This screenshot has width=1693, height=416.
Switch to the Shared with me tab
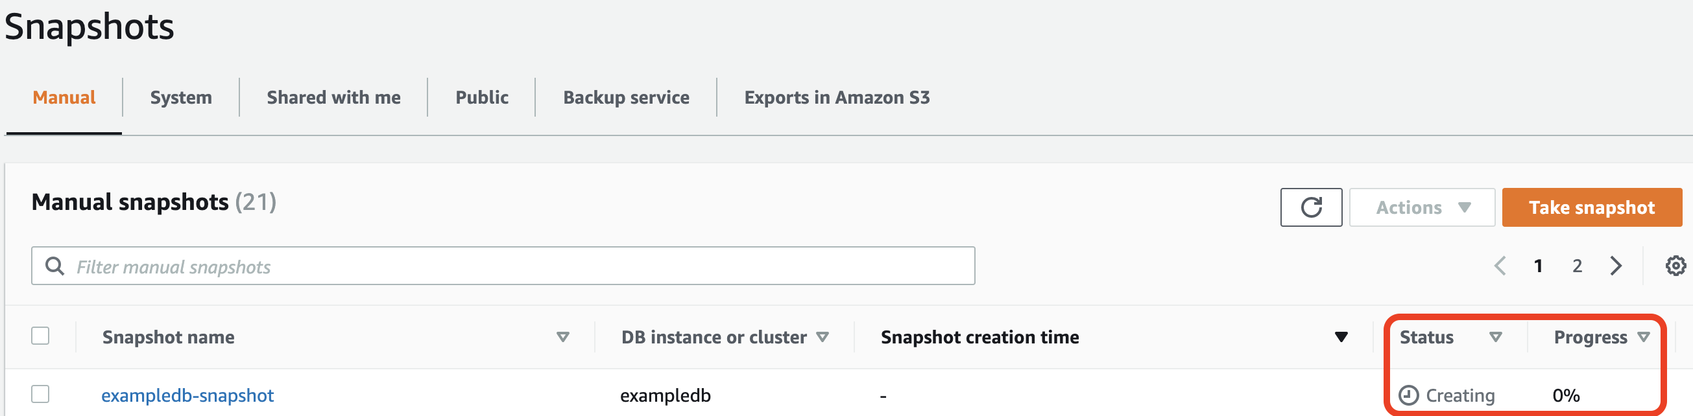tap(333, 98)
